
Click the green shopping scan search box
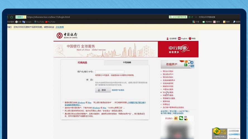(x=178, y=17)
